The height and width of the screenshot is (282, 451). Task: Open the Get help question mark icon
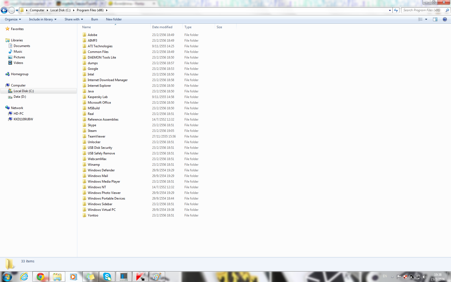[445, 19]
